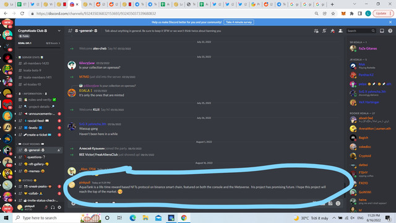Image resolution: width=396 pixels, height=223 pixels.
Task: Click the notification settings bell icon
Action: (x=324, y=31)
